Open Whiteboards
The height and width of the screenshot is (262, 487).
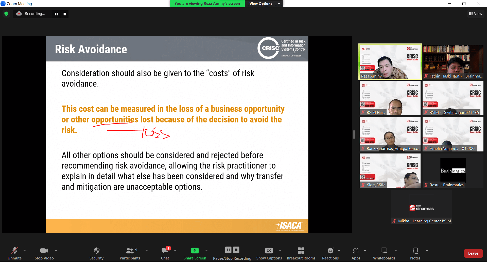(384, 251)
